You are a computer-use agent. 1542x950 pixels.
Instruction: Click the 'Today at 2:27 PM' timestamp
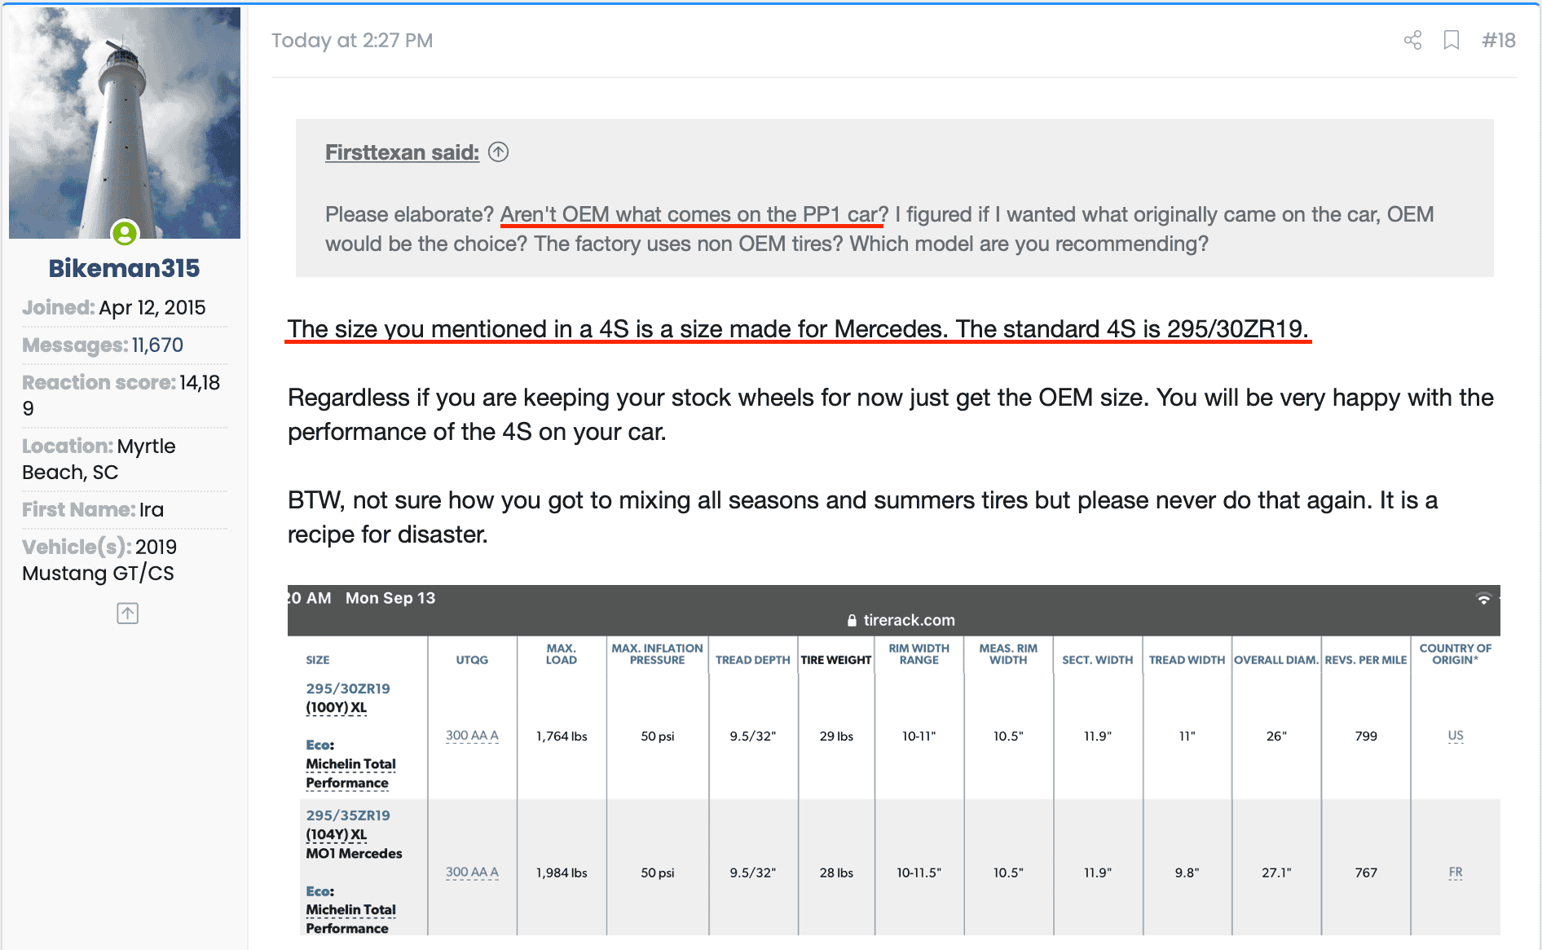pyautogui.click(x=352, y=40)
